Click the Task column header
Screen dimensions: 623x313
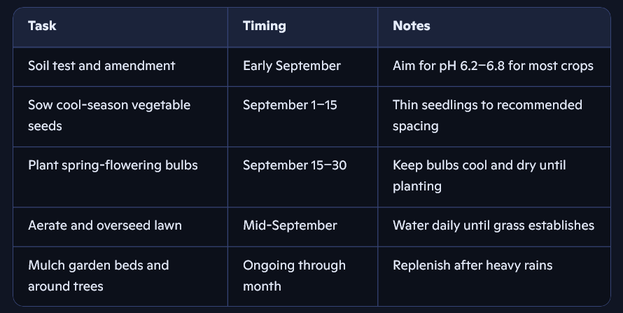pos(120,27)
